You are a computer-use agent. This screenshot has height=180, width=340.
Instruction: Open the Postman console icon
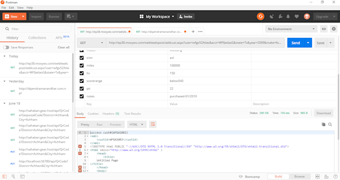pyautogui.click(x=22, y=177)
